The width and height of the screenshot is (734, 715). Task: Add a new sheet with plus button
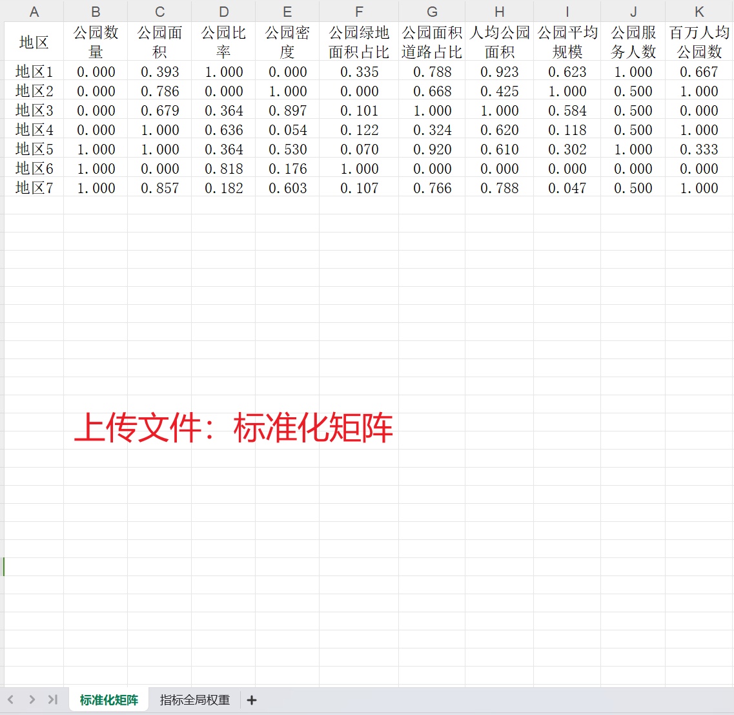[251, 700]
